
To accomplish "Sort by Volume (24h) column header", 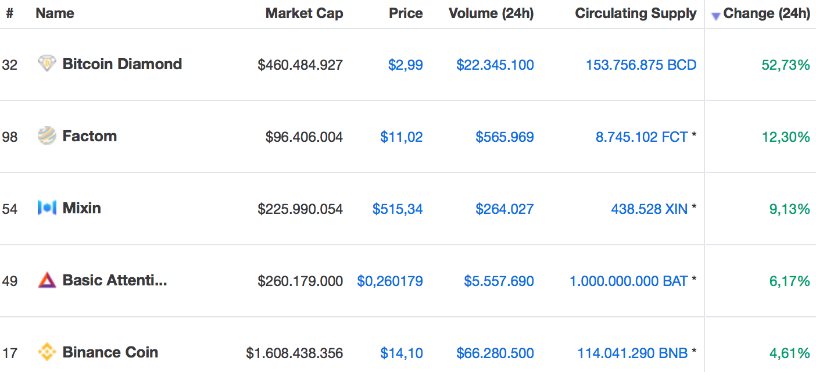I will click(491, 13).
